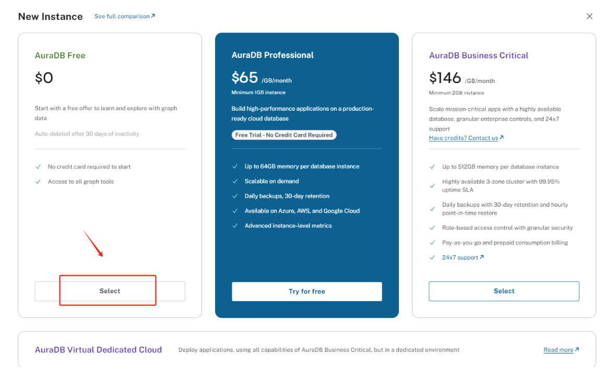Click external arrow icon beside 'See full comparison'
Image resolution: width=615 pixels, height=378 pixels.
click(x=153, y=16)
